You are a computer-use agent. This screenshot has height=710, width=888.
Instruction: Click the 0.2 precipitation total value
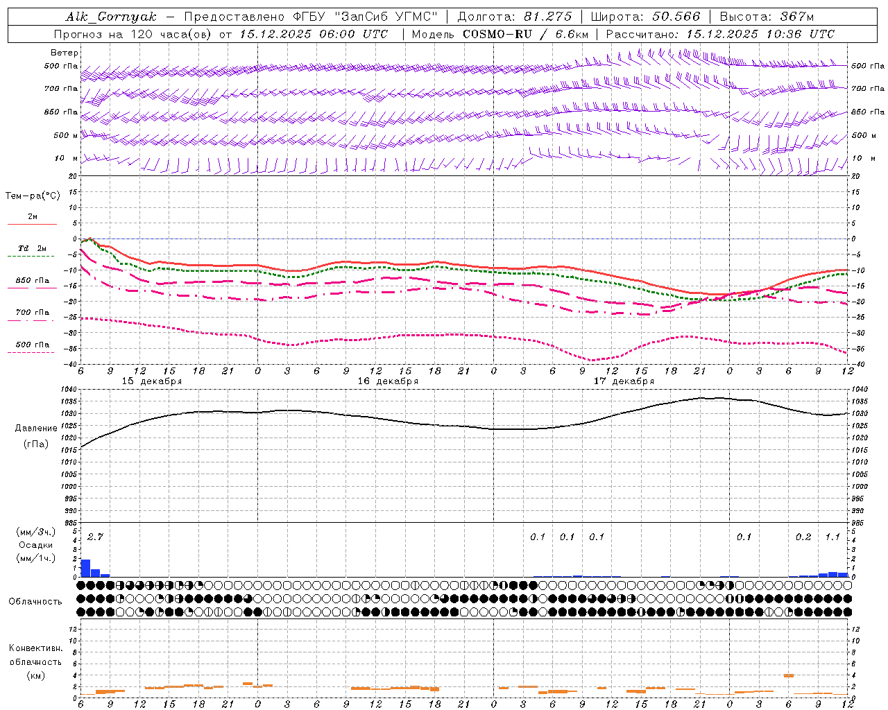(x=803, y=537)
